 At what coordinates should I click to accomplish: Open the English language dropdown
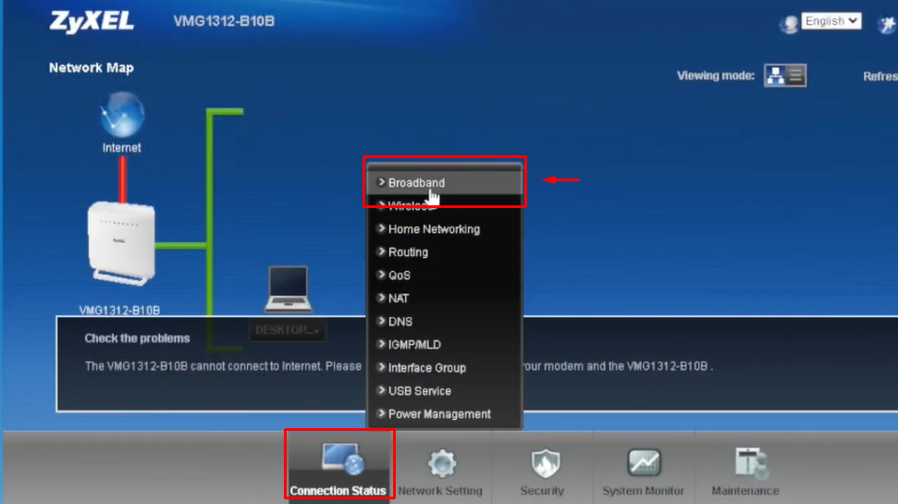830,21
